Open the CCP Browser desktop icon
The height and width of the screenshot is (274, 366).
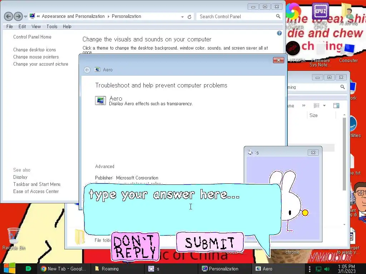(x=294, y=16)
